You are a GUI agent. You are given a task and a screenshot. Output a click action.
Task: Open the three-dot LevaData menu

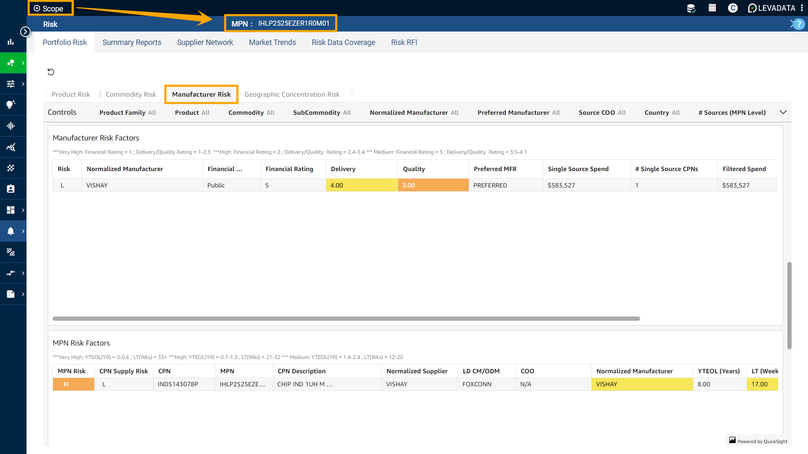(802, 8)
